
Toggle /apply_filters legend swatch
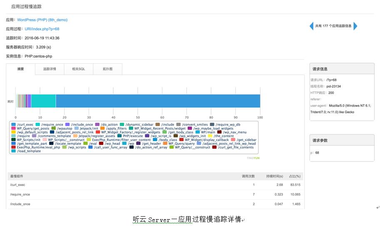tap(102, 128)
